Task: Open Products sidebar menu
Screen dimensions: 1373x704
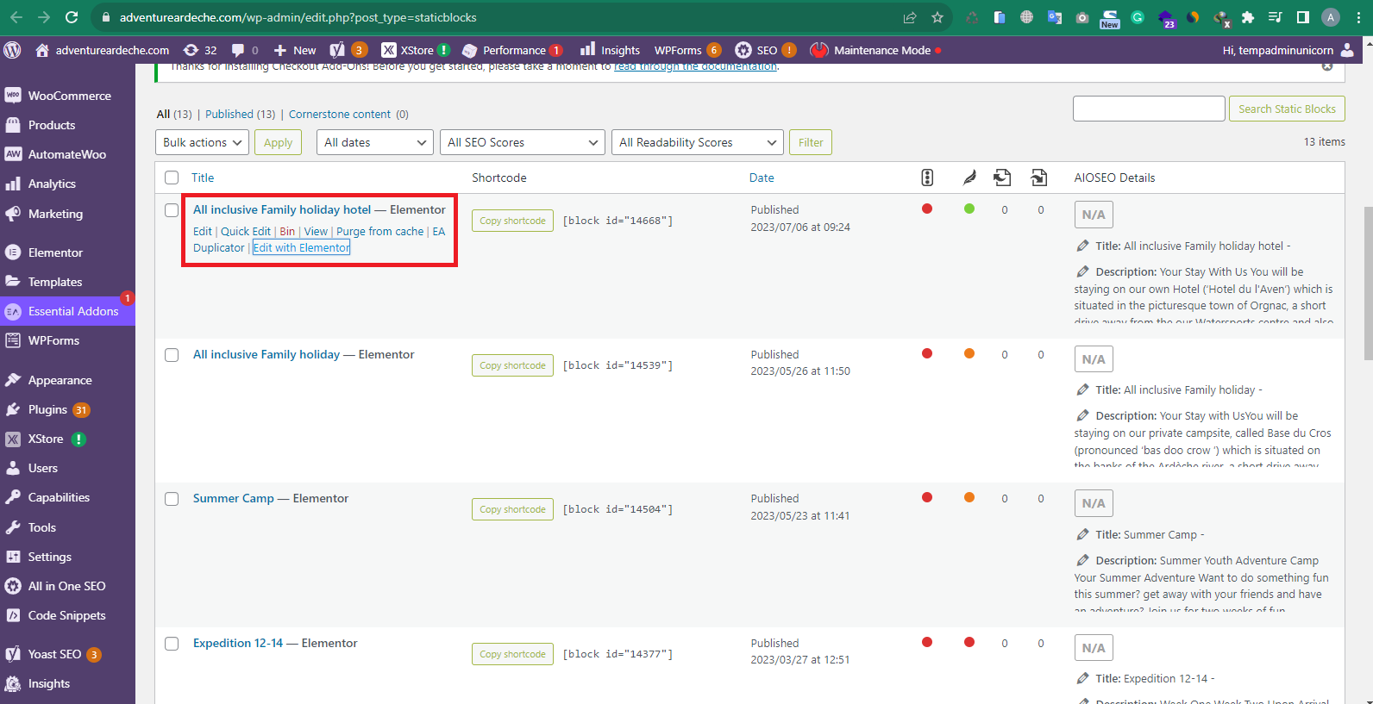Action: click(67, 125)
